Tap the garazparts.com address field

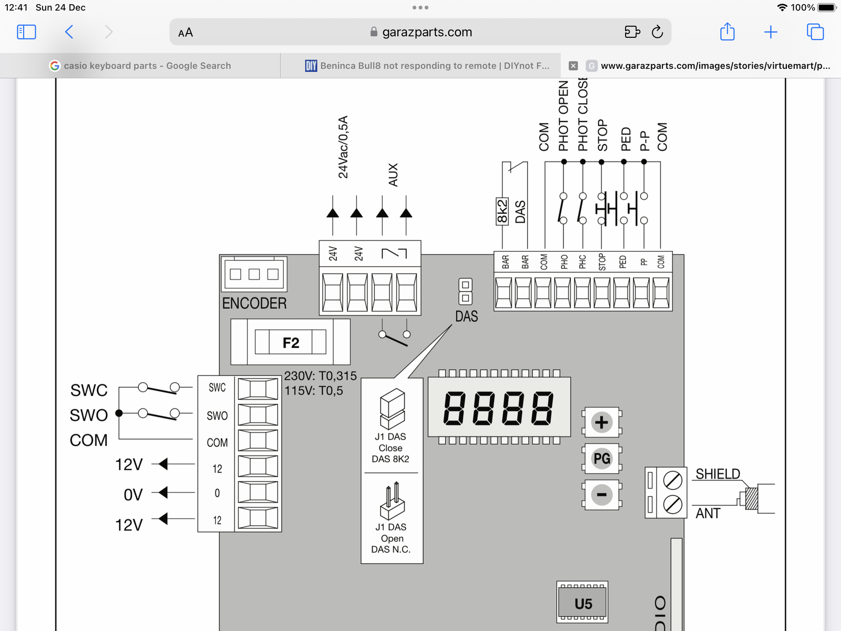coord(420,32)
